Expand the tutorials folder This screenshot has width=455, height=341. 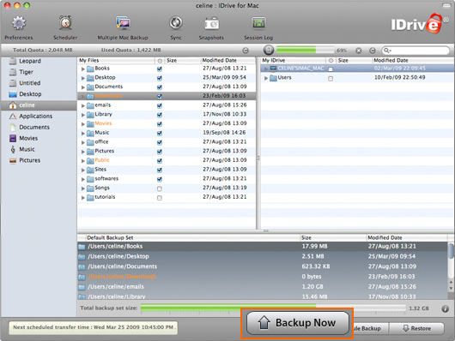[83, 198]
